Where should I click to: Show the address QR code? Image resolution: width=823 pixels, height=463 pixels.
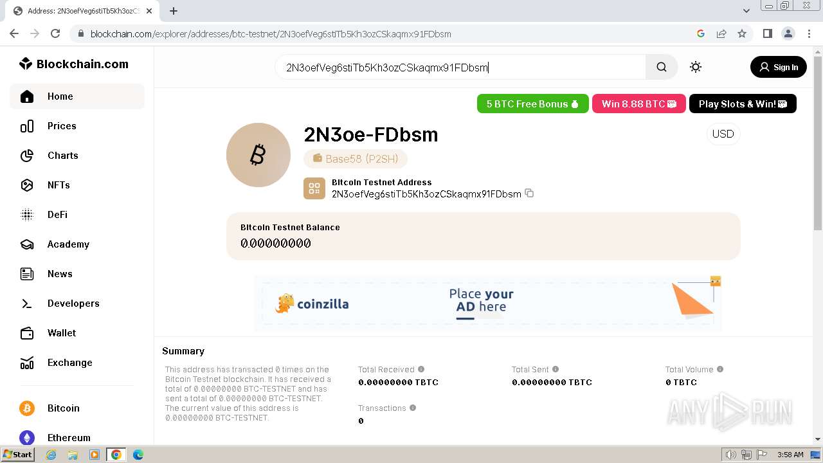point(314,188)
